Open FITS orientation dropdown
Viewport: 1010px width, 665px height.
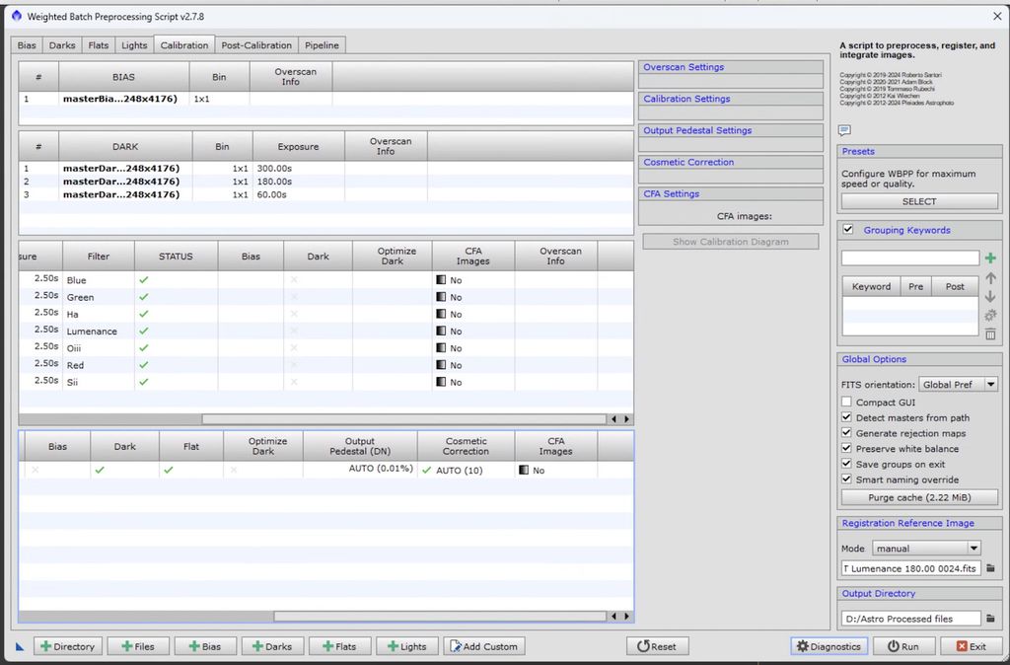(958, 384)
